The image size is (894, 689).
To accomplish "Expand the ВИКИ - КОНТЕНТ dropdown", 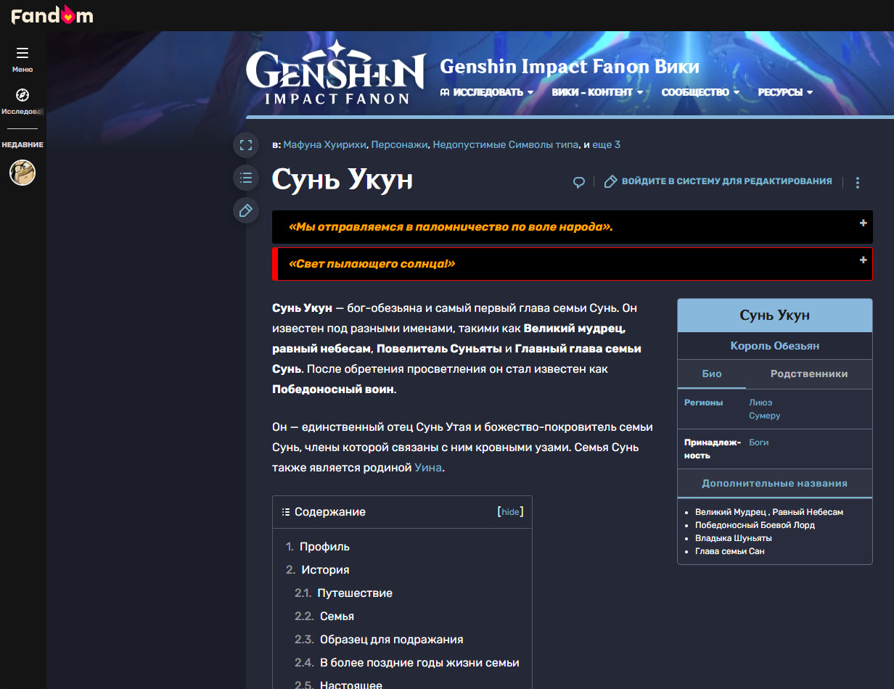I will point(597,92).
